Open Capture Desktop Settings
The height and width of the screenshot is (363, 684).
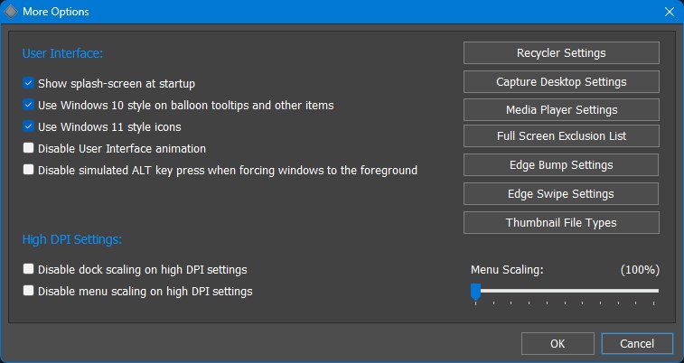pyautogui.click(x=561, y=81)
